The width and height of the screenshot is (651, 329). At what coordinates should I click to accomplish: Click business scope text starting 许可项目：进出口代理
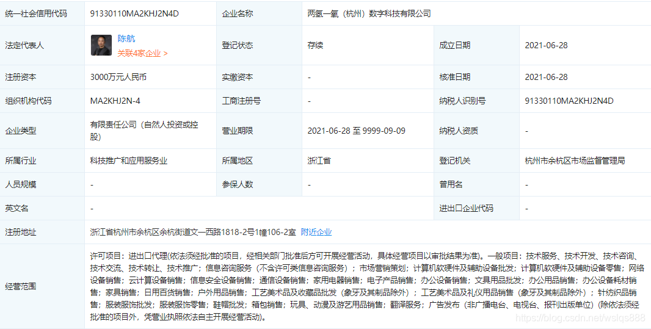pyautogui.click(x=367, y=286)
